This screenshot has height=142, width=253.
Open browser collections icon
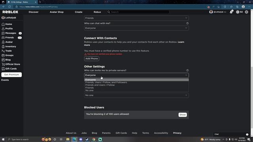click(237, 7)
